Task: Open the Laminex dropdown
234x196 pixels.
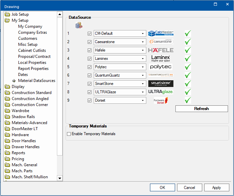Action: pyautogui.click(x=143, y=59)
